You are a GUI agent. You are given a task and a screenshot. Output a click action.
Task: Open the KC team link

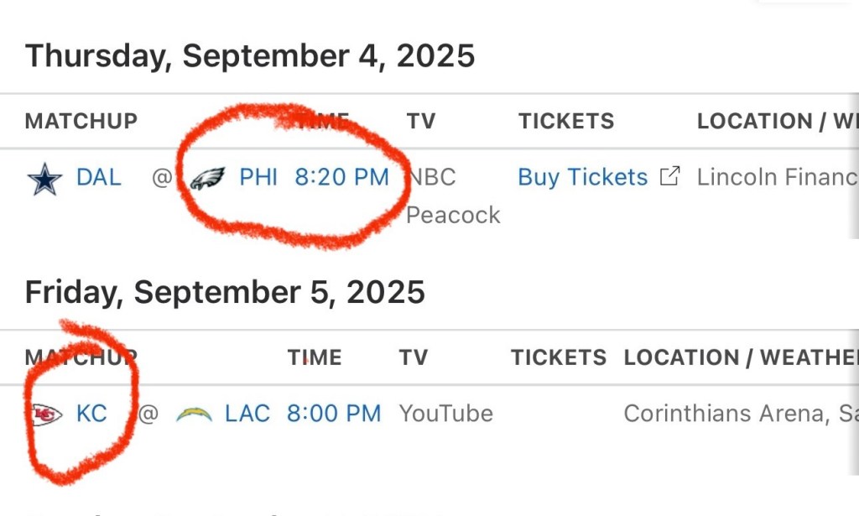pos(91,414)
